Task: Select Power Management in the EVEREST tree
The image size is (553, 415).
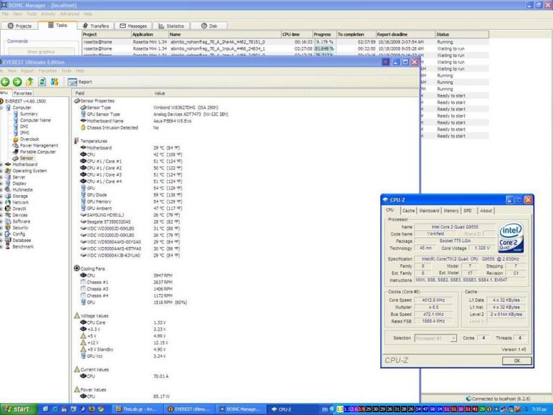Action: click(x=39, y=146)
